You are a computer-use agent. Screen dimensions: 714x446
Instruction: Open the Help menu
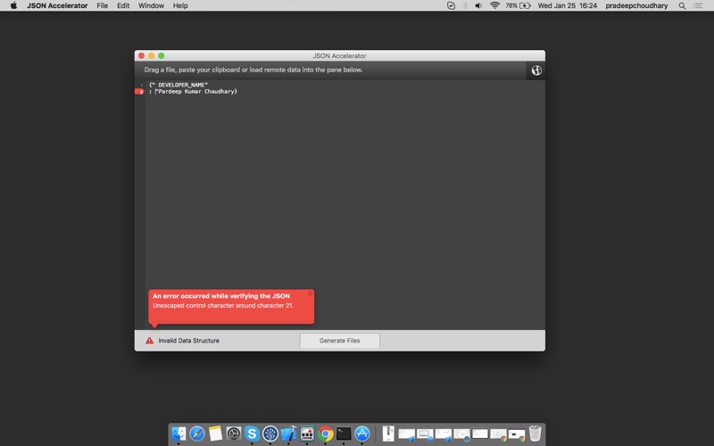[180, 5]
